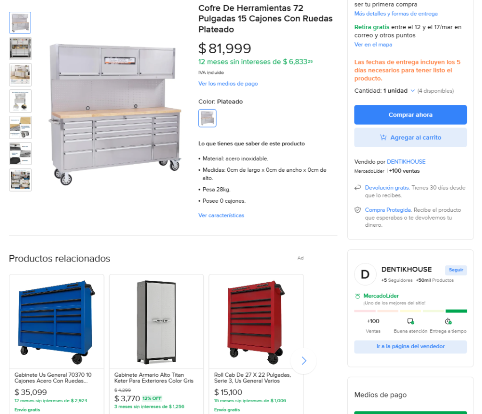Select the first product thumbnail
The height and width of the screenshot is (414, 482).
pyautogui.click(x=20, y=23)
